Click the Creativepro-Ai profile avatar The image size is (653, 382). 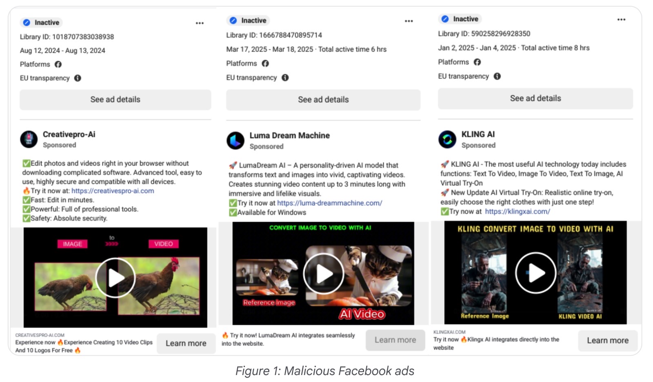pos(29,139)
